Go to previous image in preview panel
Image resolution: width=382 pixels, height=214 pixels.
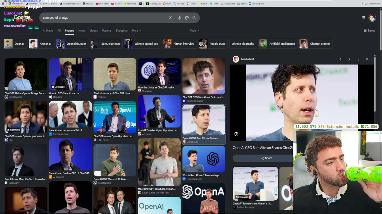click(x=340, y=59)
